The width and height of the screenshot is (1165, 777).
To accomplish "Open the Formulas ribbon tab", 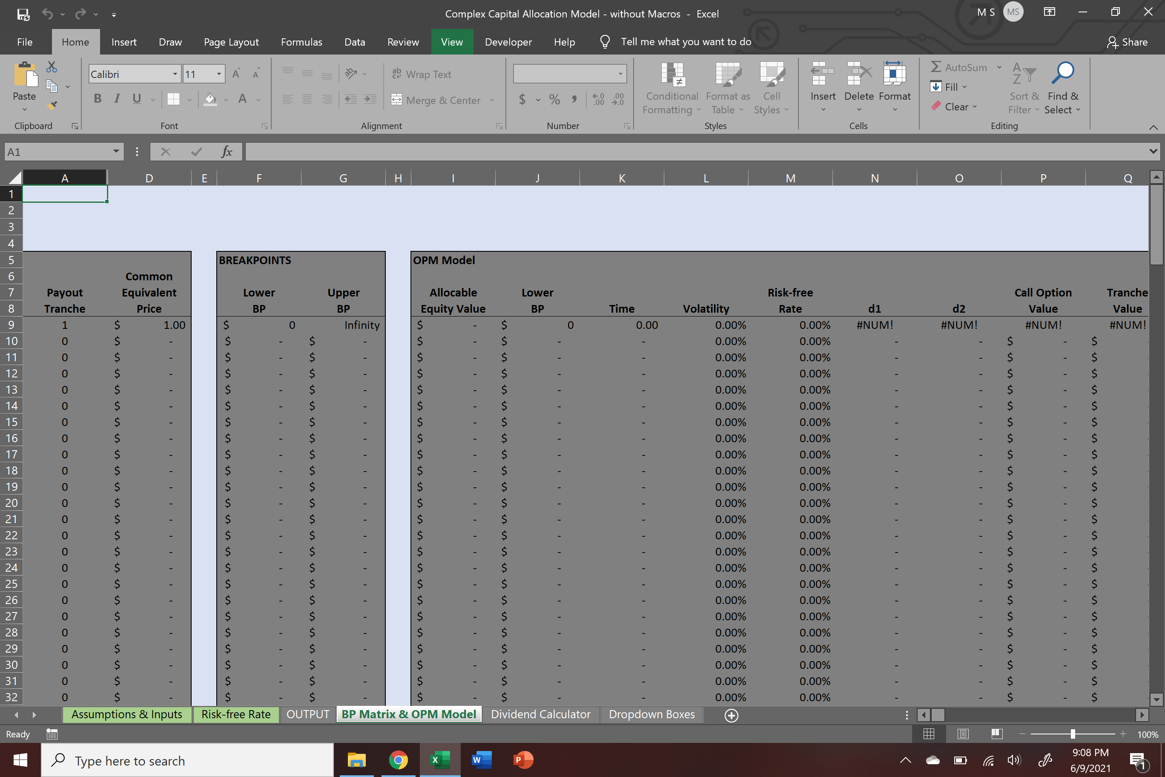I will pyautogui.click(x=301, y=42).
